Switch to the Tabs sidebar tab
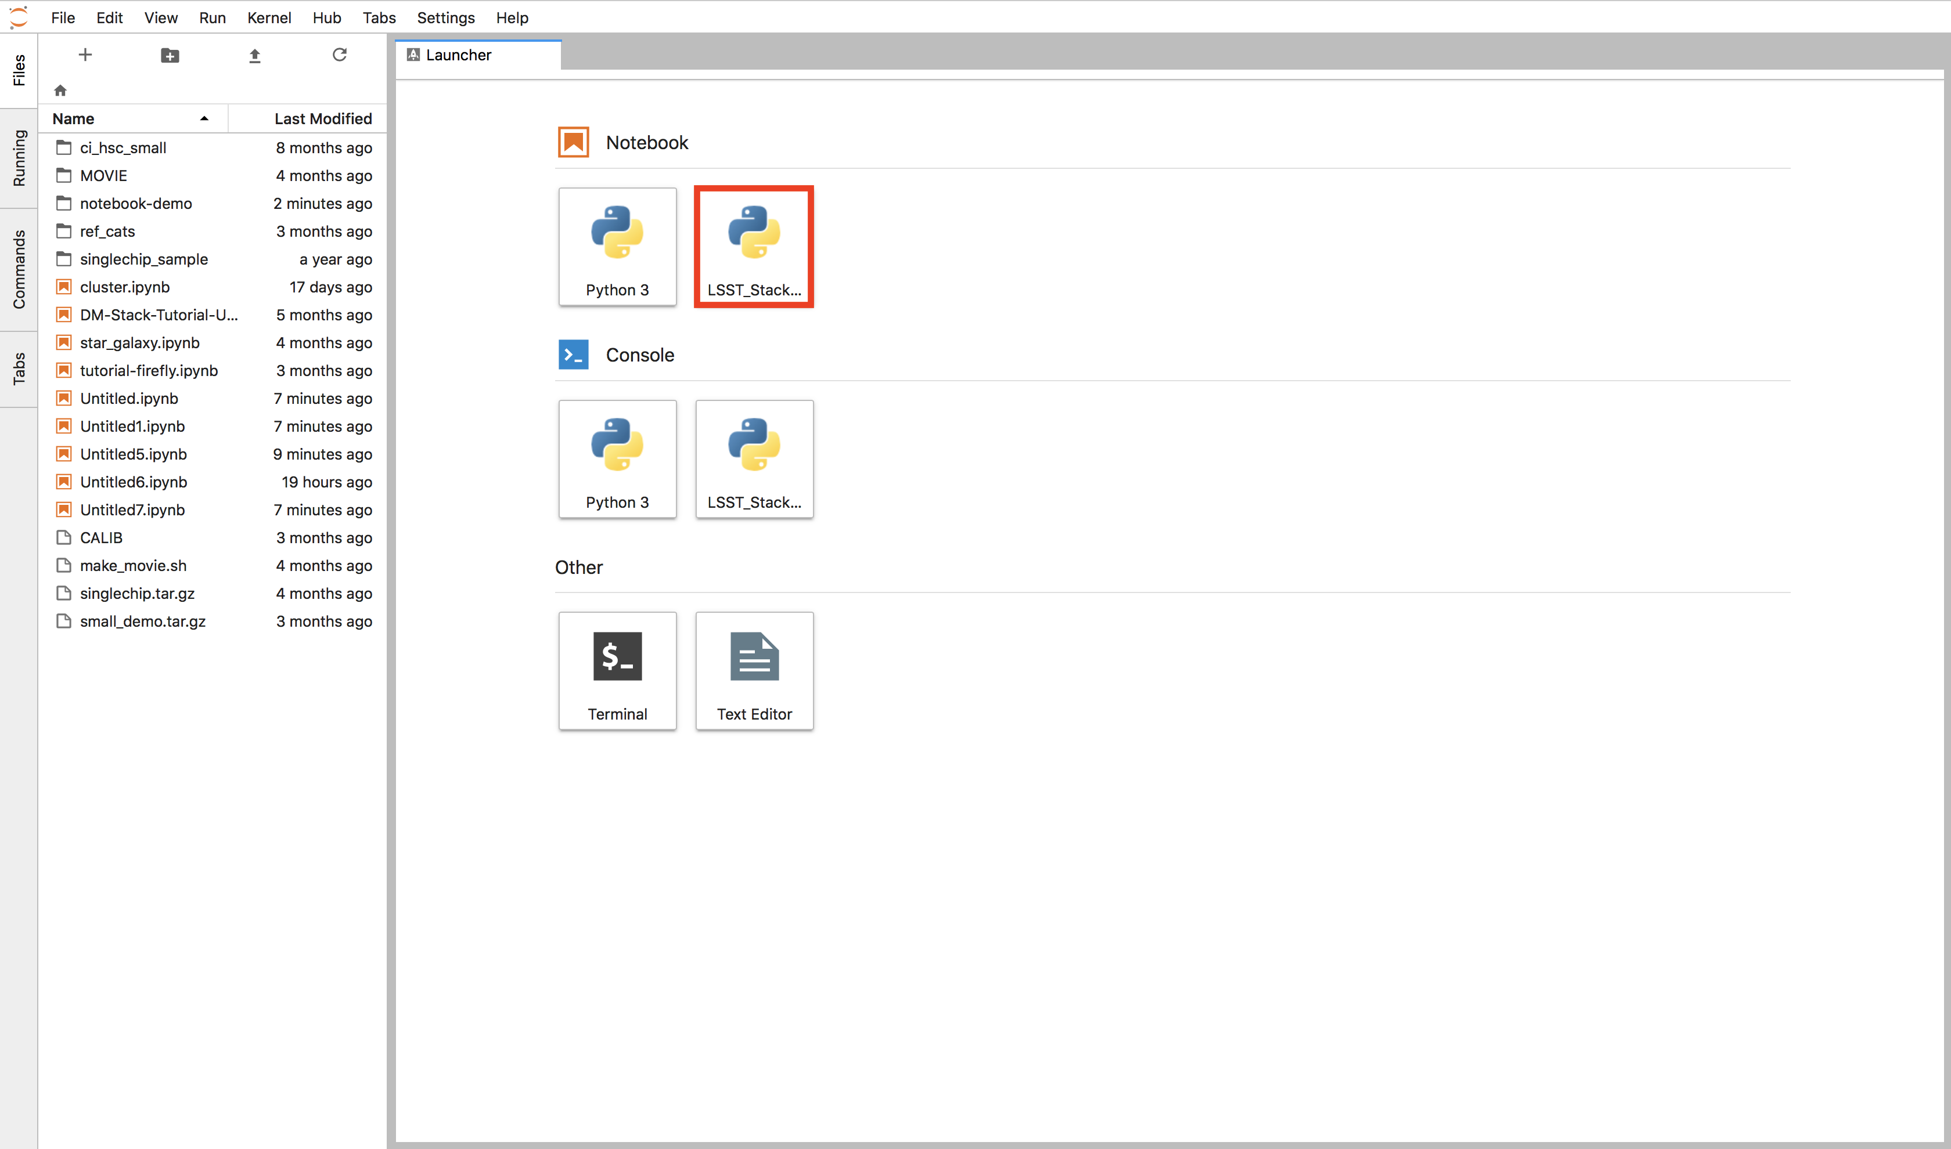Screen dimensions: 1951x1149 coord(19,369)
